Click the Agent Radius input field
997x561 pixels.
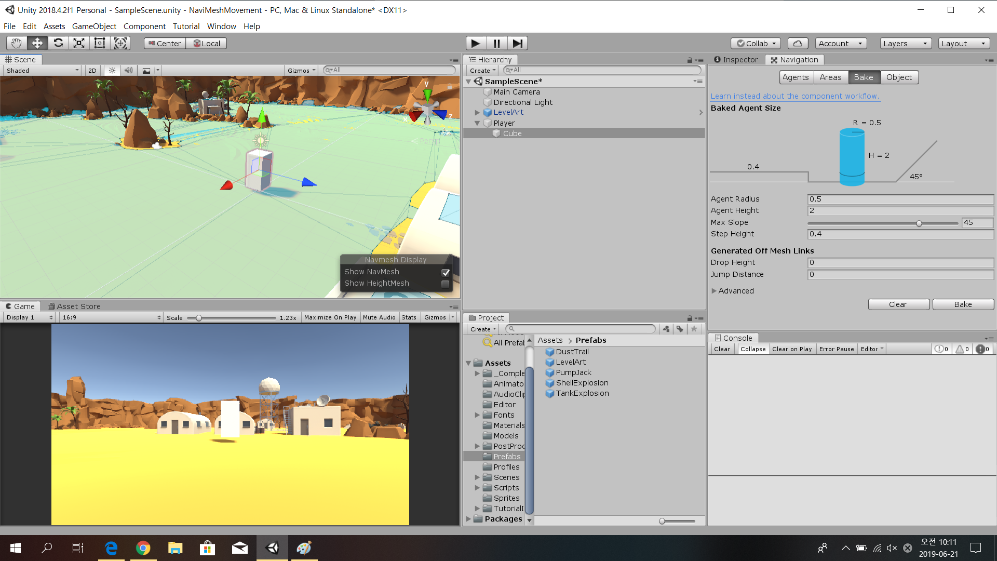[x=900, y=199]
